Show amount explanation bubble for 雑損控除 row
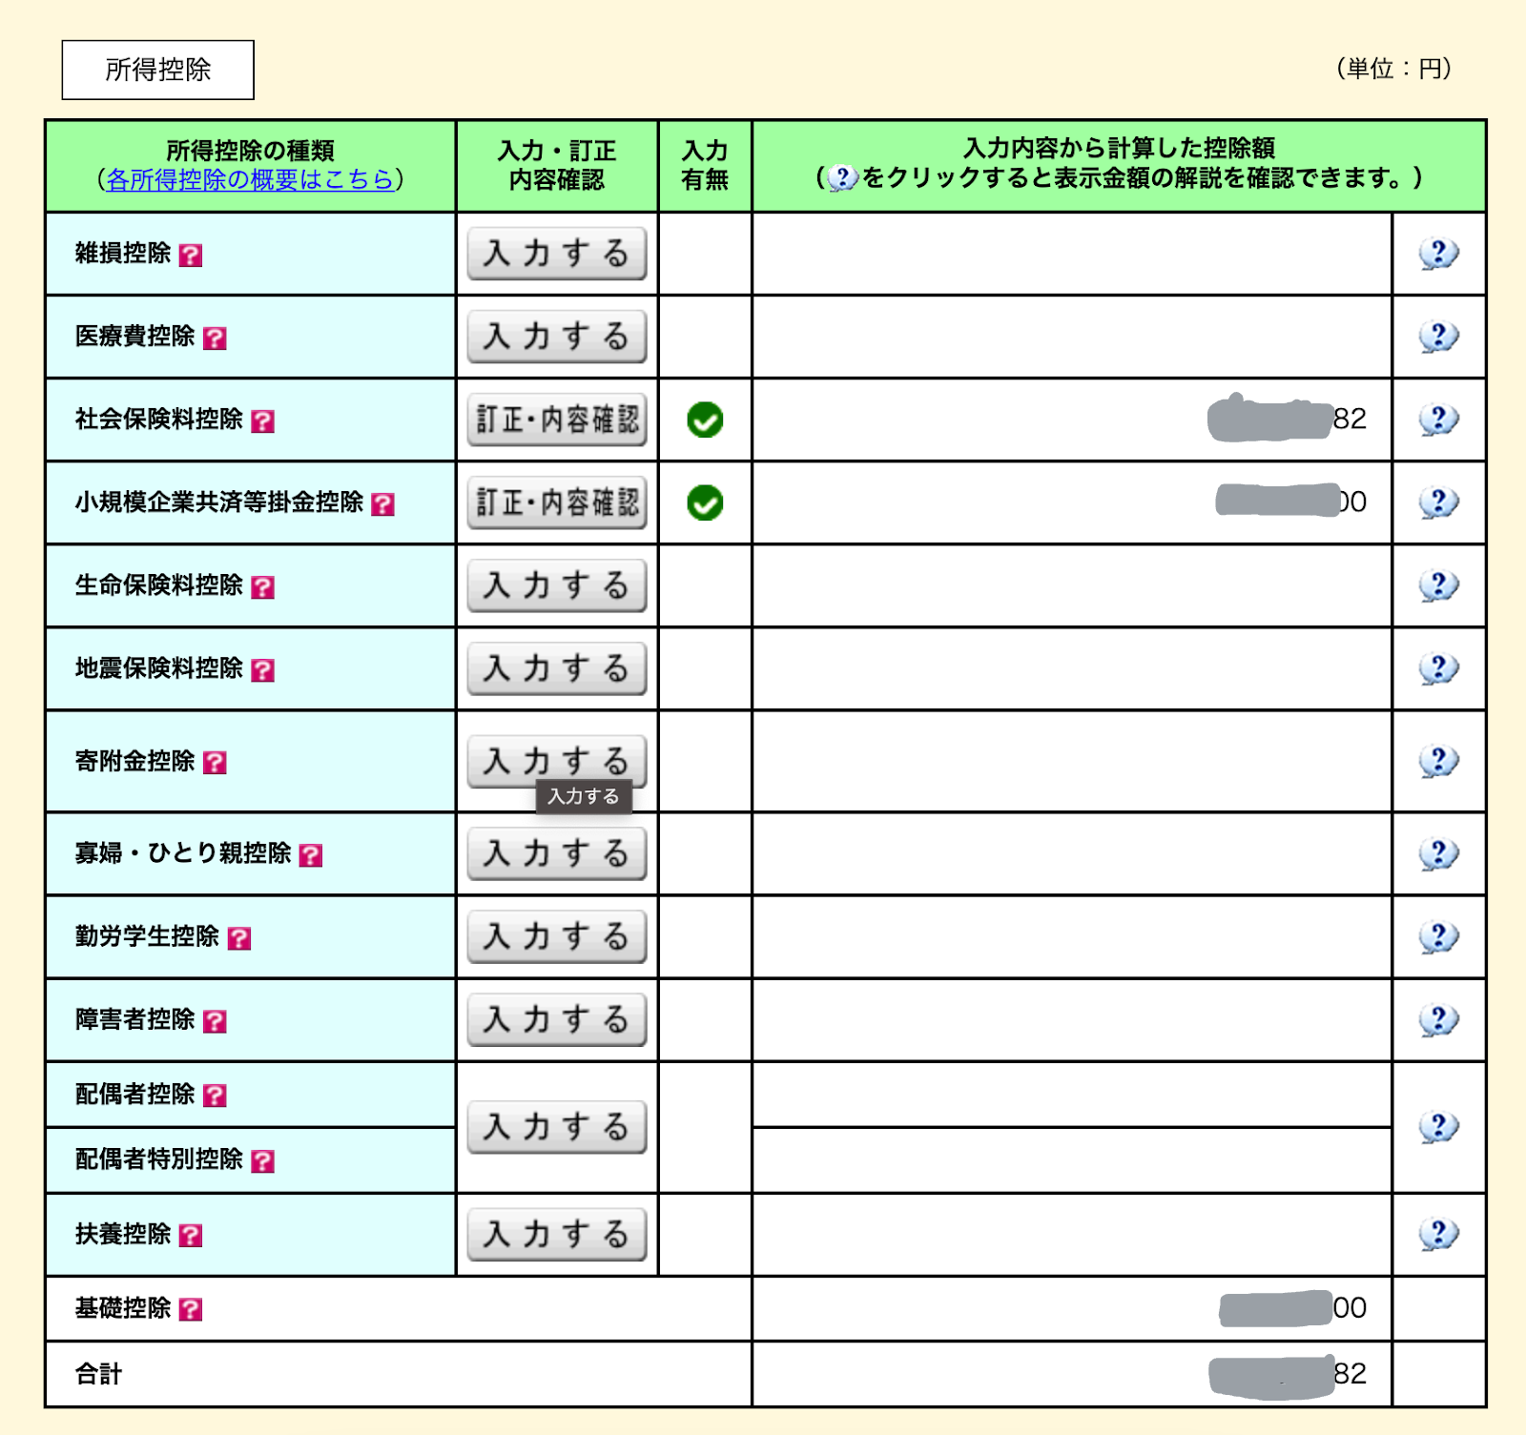Screen dimensions: 1526x1435 click(x=1438, y=254)
